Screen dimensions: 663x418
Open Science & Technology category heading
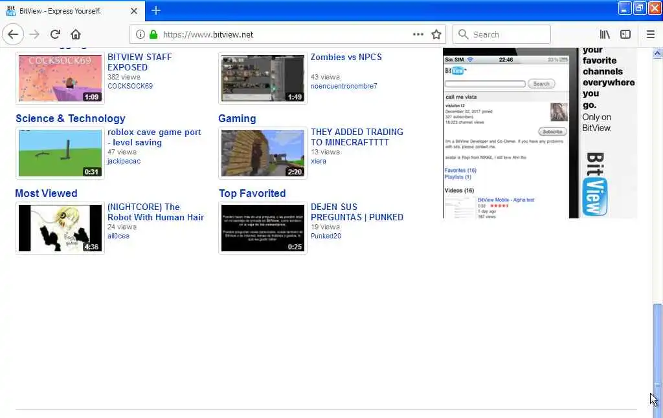[x=71, y=118]
